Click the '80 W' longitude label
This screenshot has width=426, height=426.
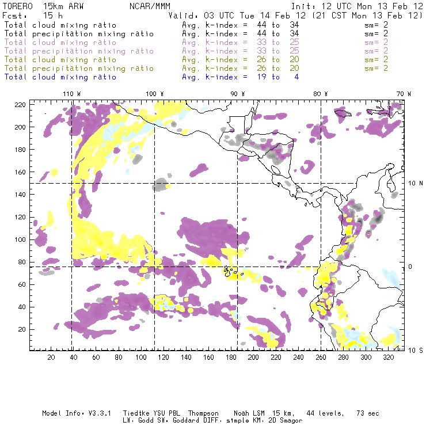[x=321, y=94]
